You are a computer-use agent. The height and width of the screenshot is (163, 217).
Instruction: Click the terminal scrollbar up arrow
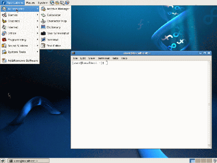point(209,63)
